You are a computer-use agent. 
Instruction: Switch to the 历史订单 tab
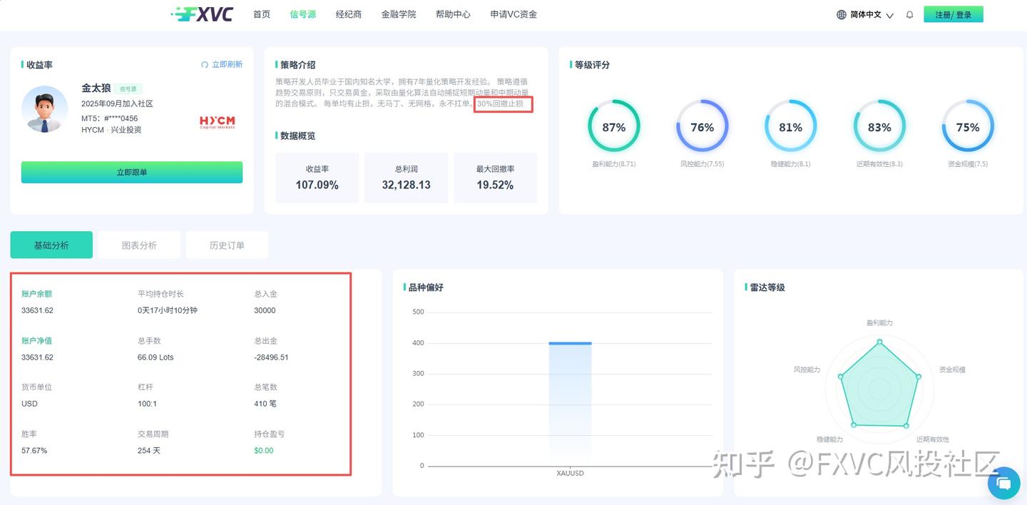pos(227,244)
